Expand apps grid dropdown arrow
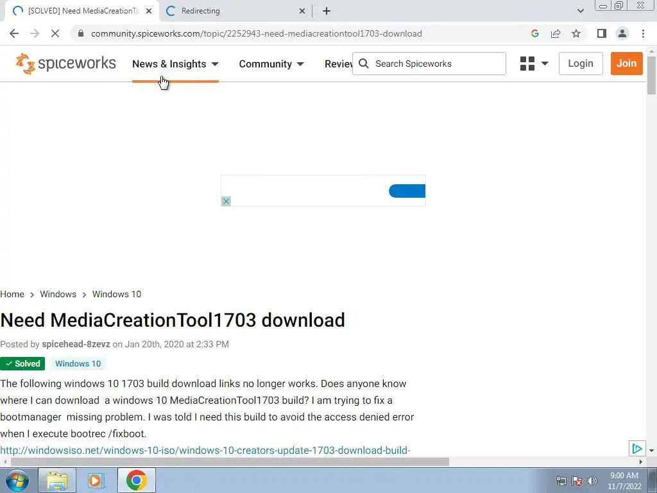 point(545,64)
